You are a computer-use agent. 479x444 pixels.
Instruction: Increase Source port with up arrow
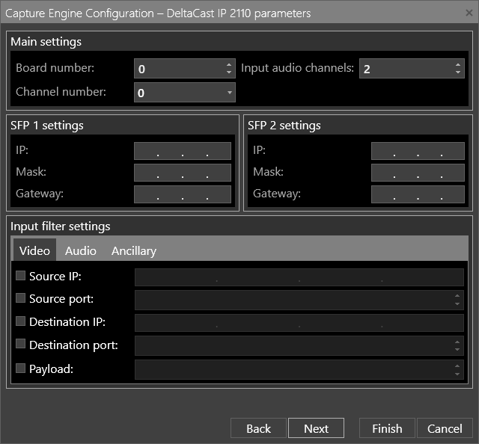[x=457, y=296]
